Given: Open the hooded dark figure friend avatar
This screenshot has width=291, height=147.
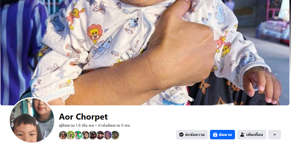Looking at the screenshot, I should 93,135.
